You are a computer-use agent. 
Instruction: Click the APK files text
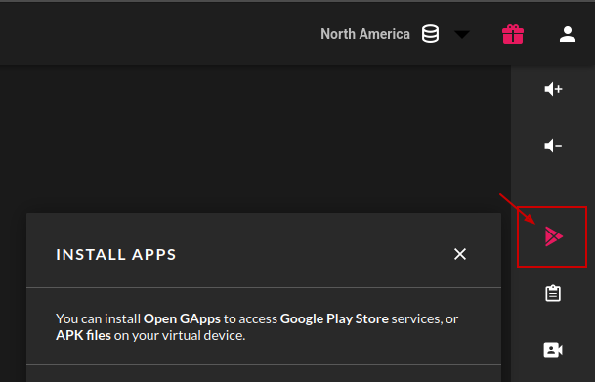click(x=83, y=335)
